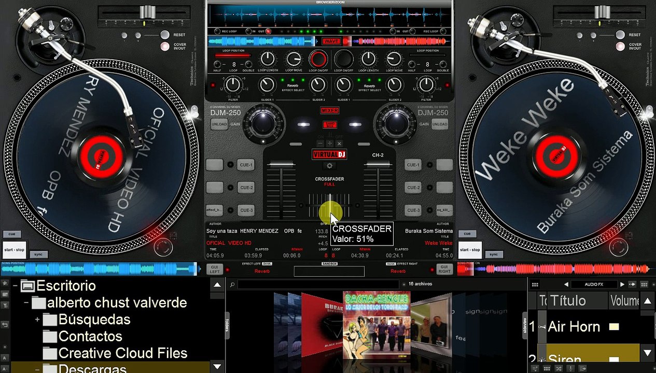Expand the Búsquedas folder

coord(37,320)
